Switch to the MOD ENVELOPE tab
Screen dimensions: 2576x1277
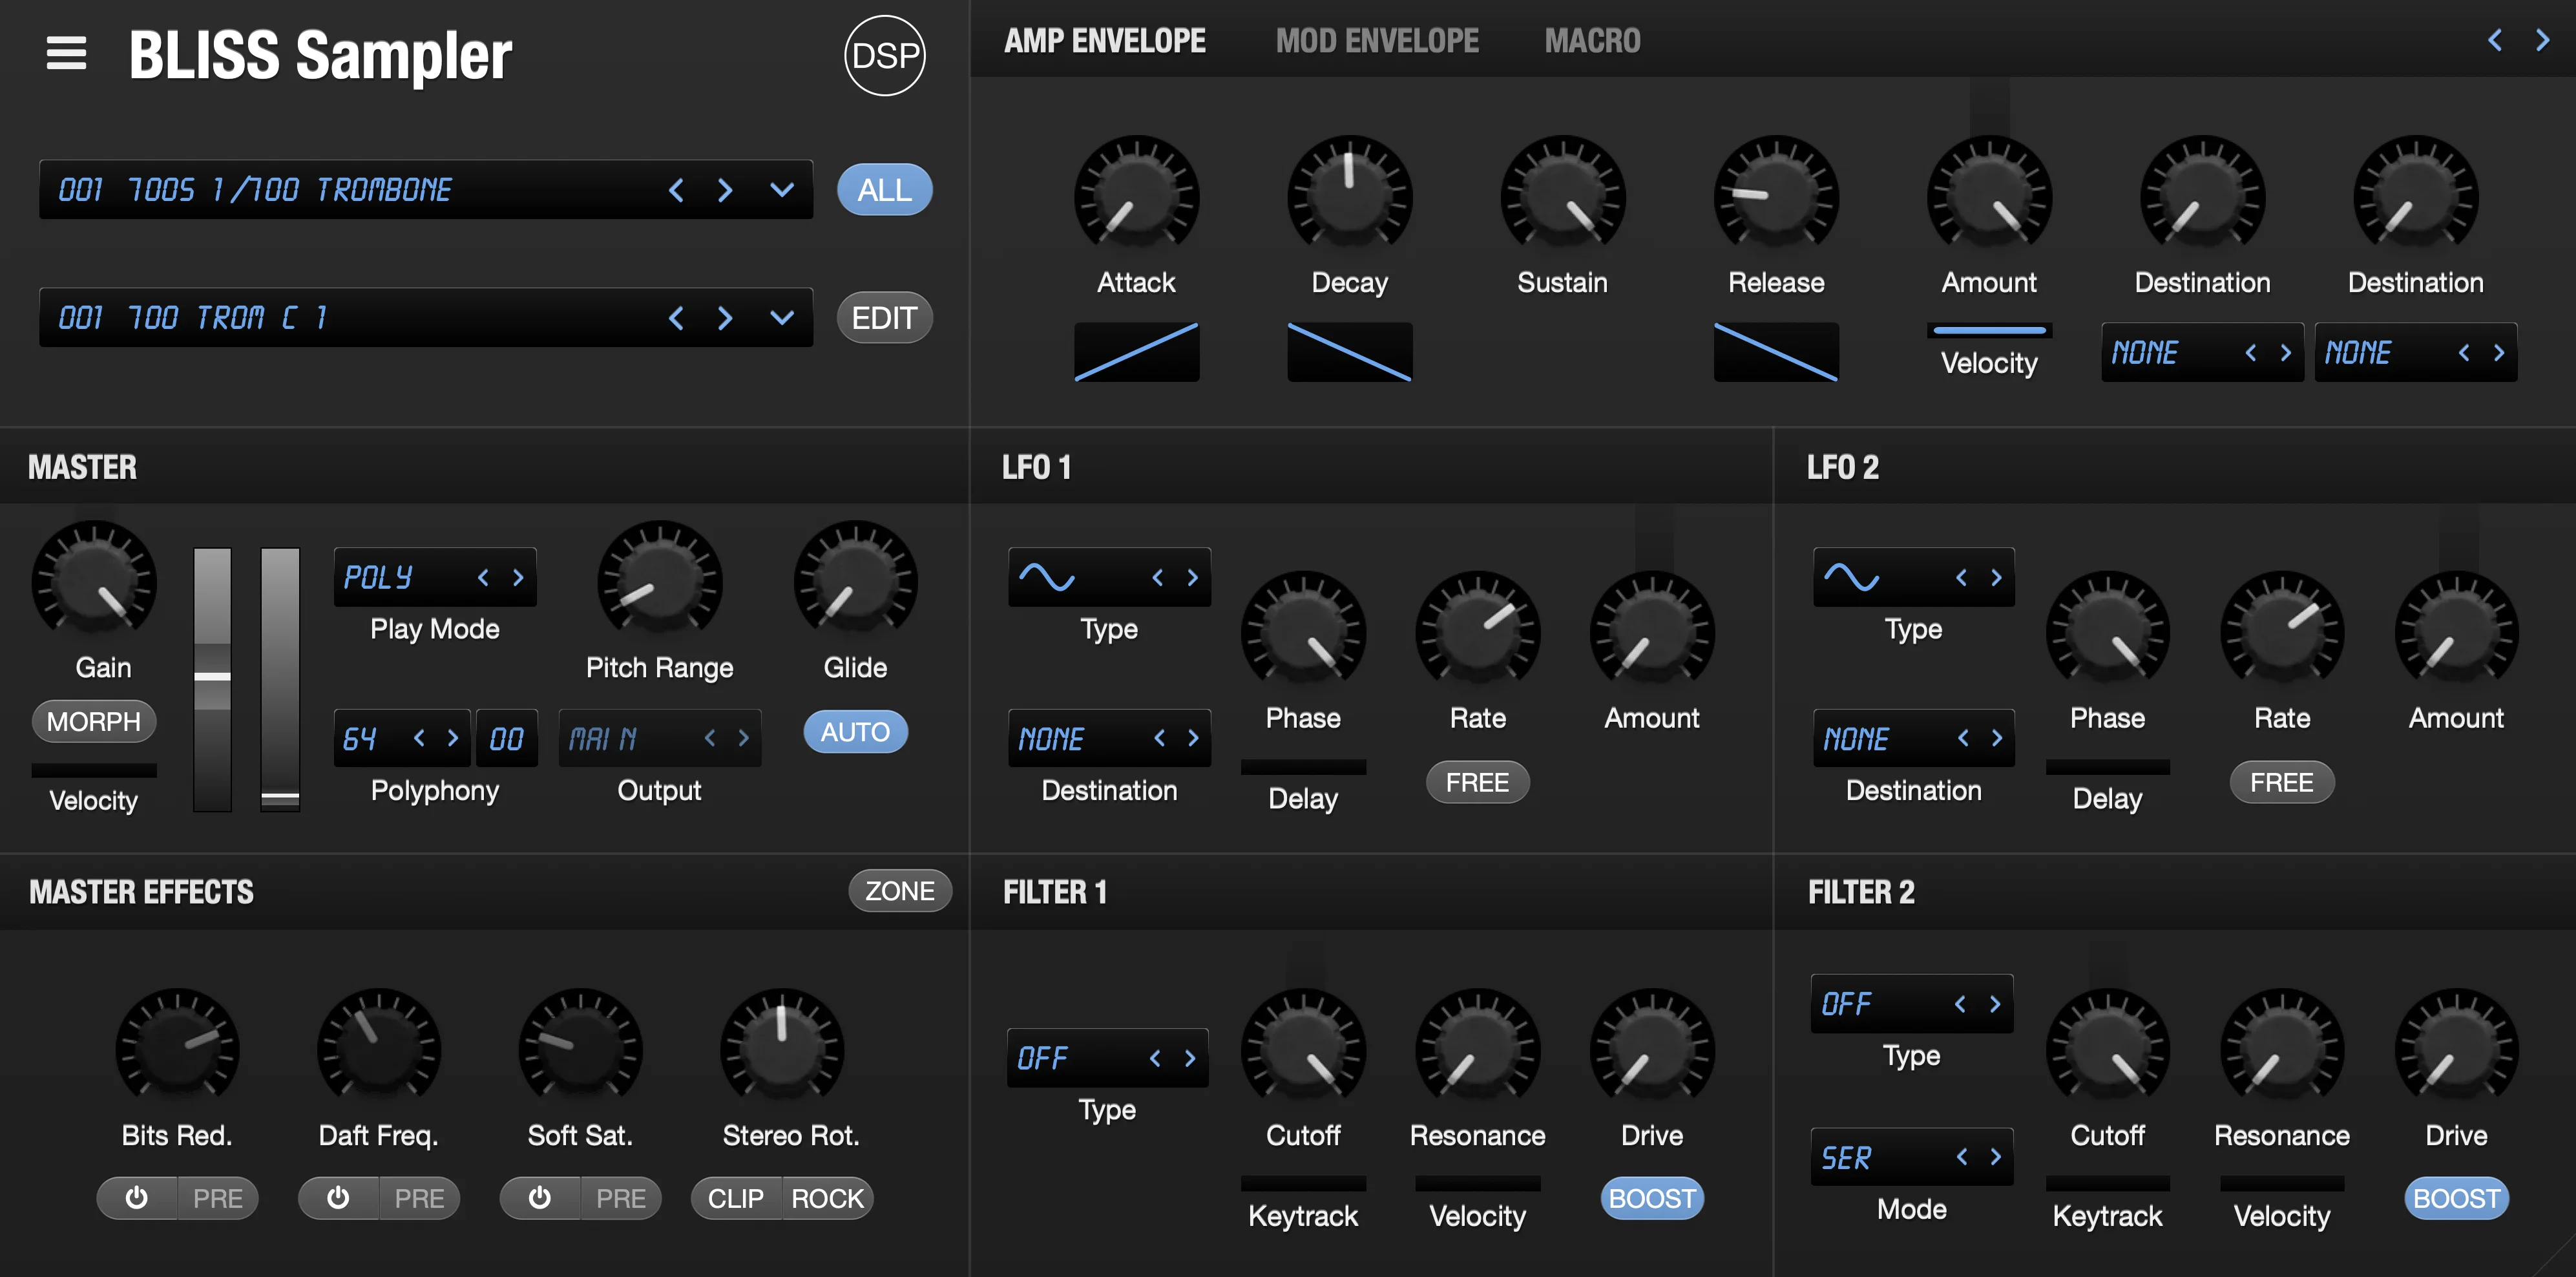[x=1376, y=41]
